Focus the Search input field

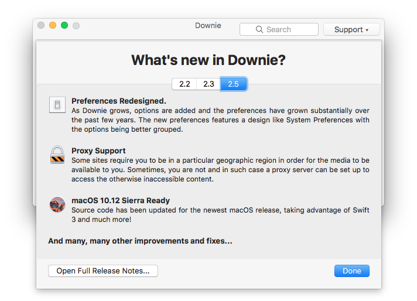click(279, 29)
